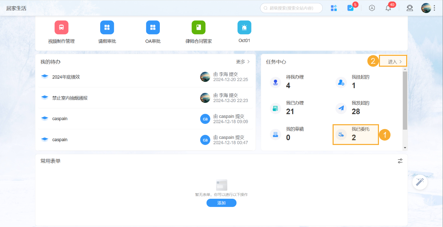Open 常用表单 settings filter icon
The height and width of the screenshot is (227, 443).
[x=400, y=161]
